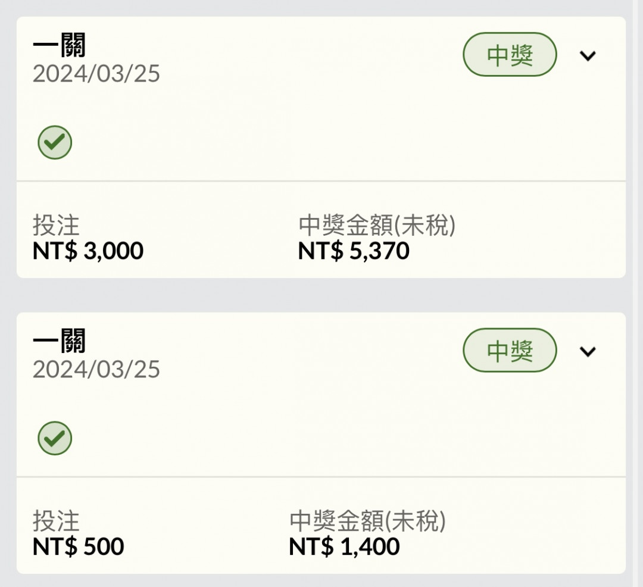This screenshot has height=587, width=643.
Task: Click date 2024/03/25 on first card
Action: 96,74
